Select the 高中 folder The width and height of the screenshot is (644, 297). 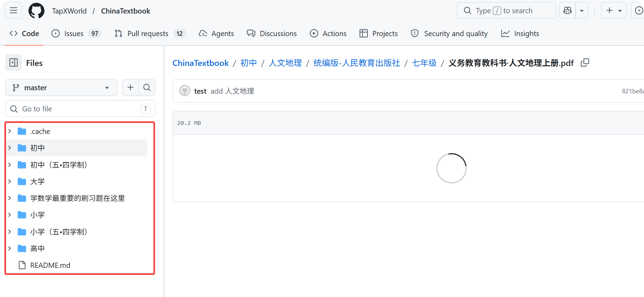(77, 248)
